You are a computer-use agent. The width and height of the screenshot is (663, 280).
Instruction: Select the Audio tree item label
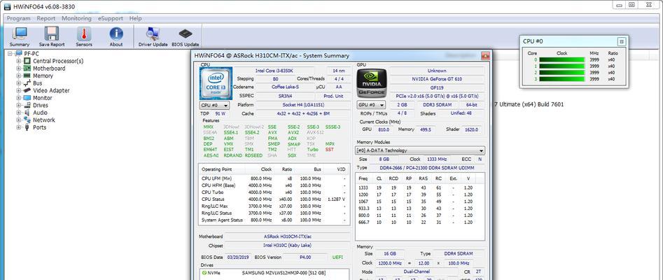(x=40, y=113)
